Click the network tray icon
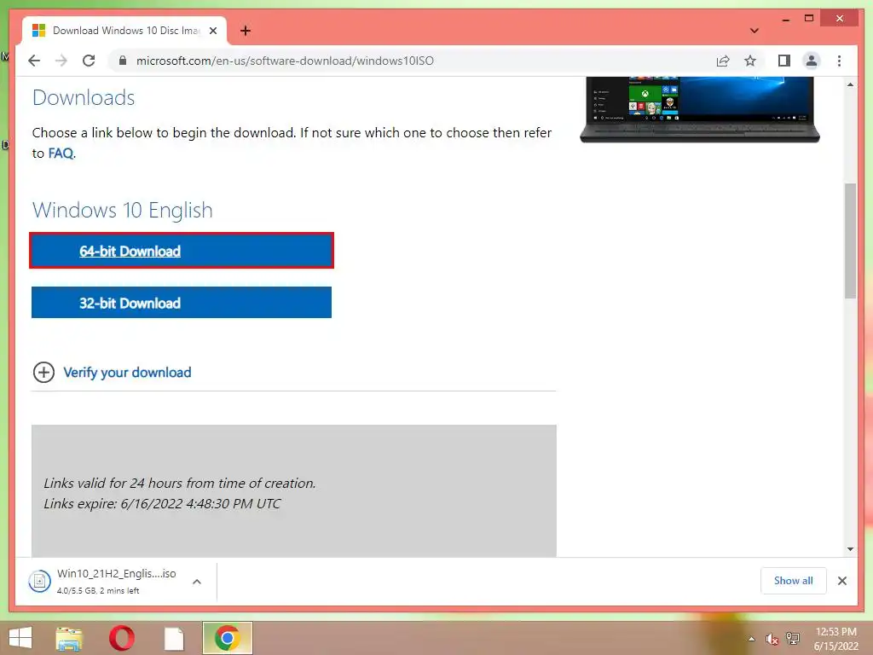The height and width of the screenshot is (655, 873). [792, 639]
